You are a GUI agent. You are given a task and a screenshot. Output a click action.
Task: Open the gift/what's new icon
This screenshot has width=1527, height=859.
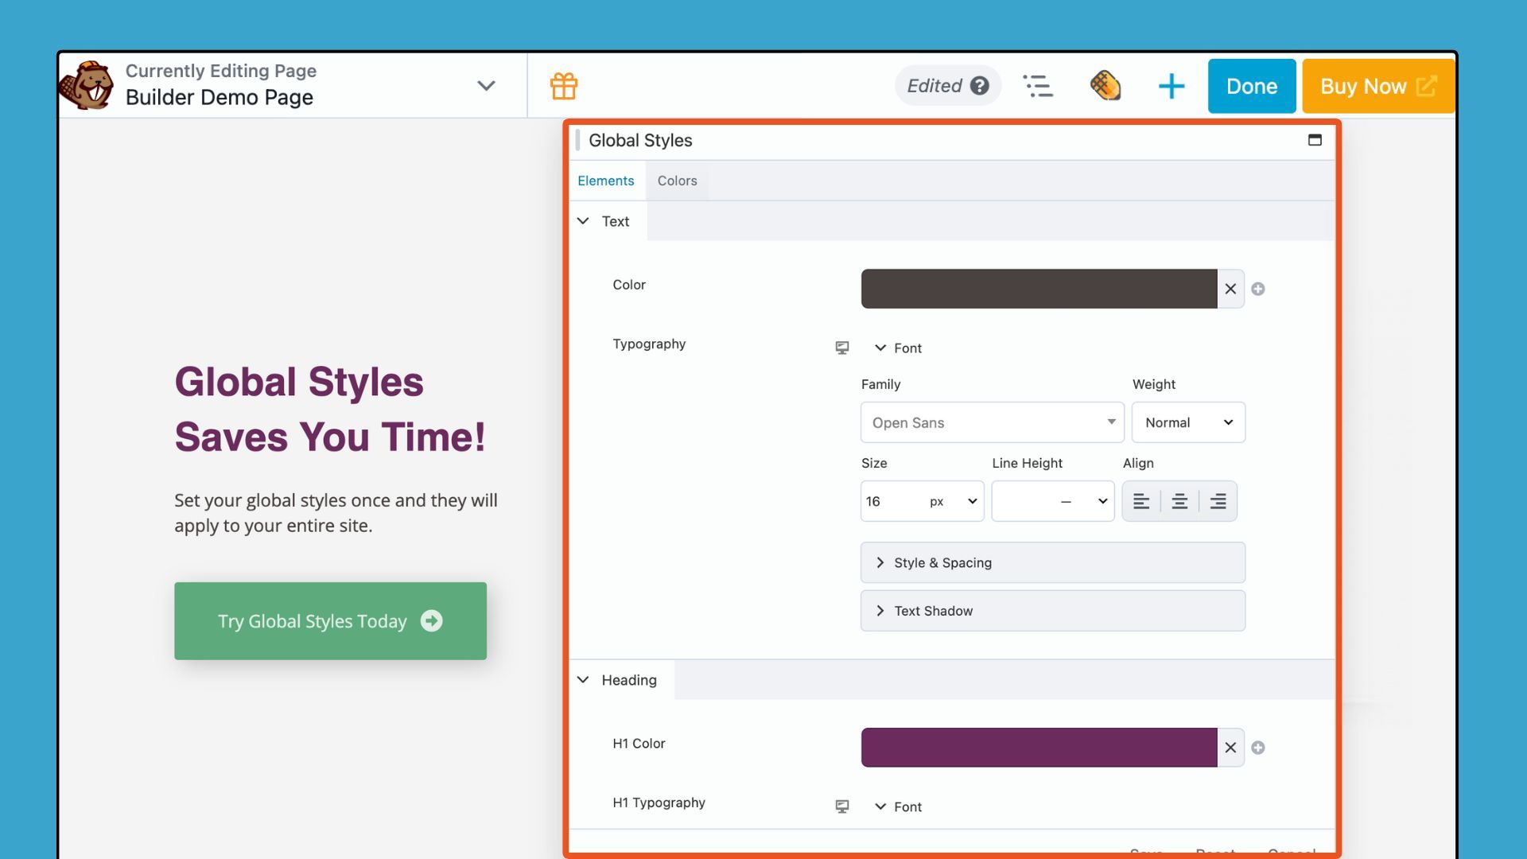[565, 86]
